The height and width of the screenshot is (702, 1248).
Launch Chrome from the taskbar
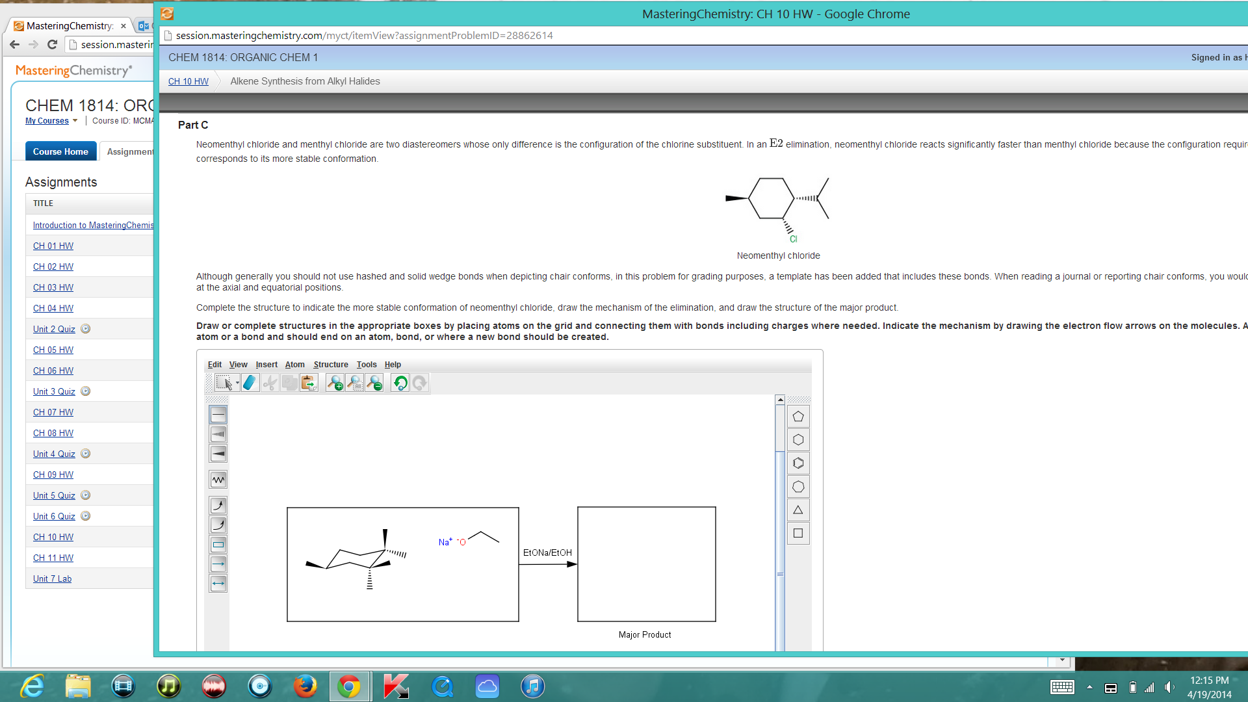point(350,686)
